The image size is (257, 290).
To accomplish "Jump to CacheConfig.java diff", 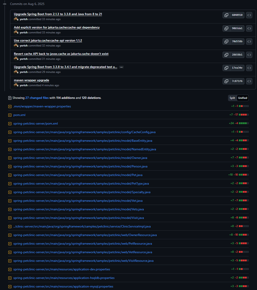I will [84, 132].
